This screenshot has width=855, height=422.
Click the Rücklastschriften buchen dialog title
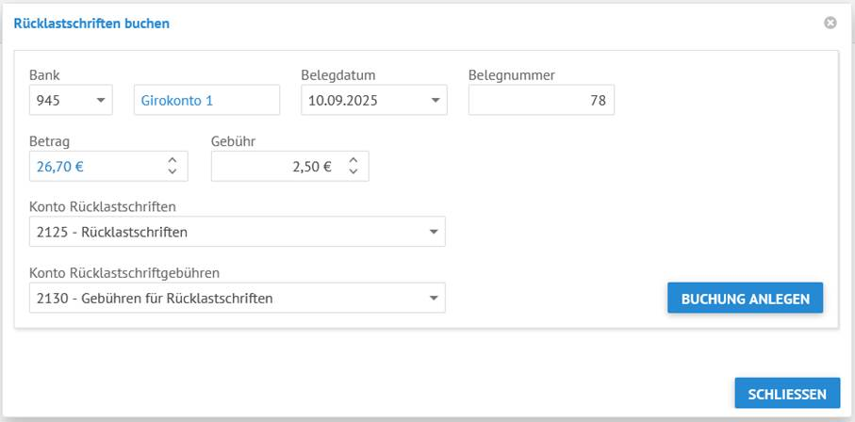pos(91,23)
